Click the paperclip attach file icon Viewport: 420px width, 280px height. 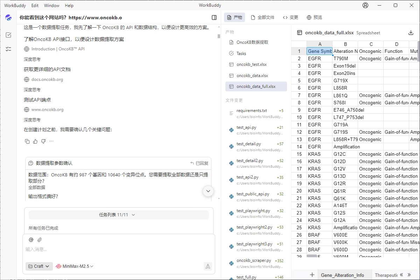point(40,240)
